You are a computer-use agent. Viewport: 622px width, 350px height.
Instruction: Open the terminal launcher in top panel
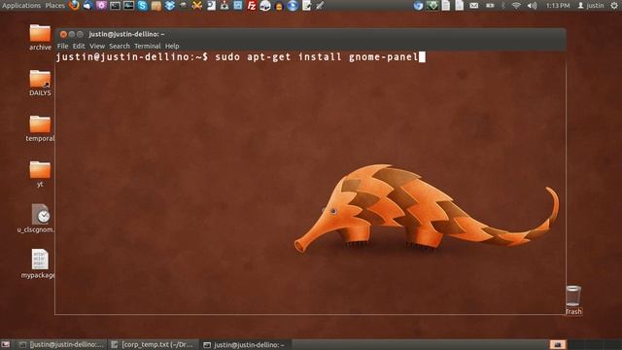(115, 6)
